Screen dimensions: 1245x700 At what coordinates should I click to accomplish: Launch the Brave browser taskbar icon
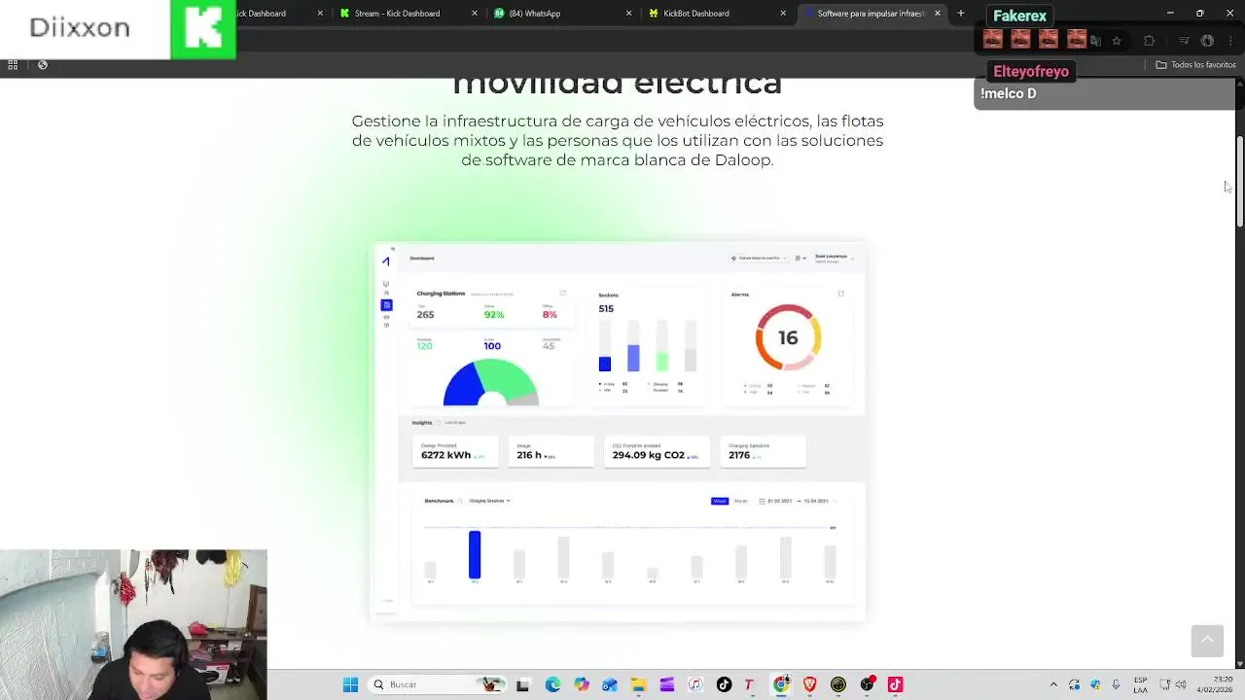tap(810, 684)
